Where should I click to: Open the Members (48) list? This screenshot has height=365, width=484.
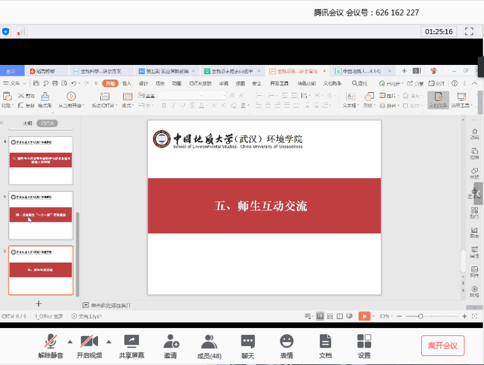[x=209, y=346]
